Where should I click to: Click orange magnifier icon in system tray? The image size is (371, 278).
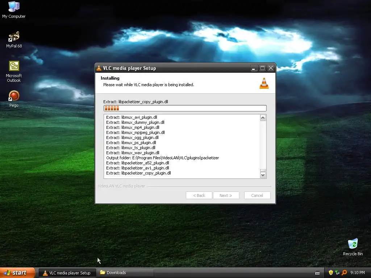tap(344, 273)
